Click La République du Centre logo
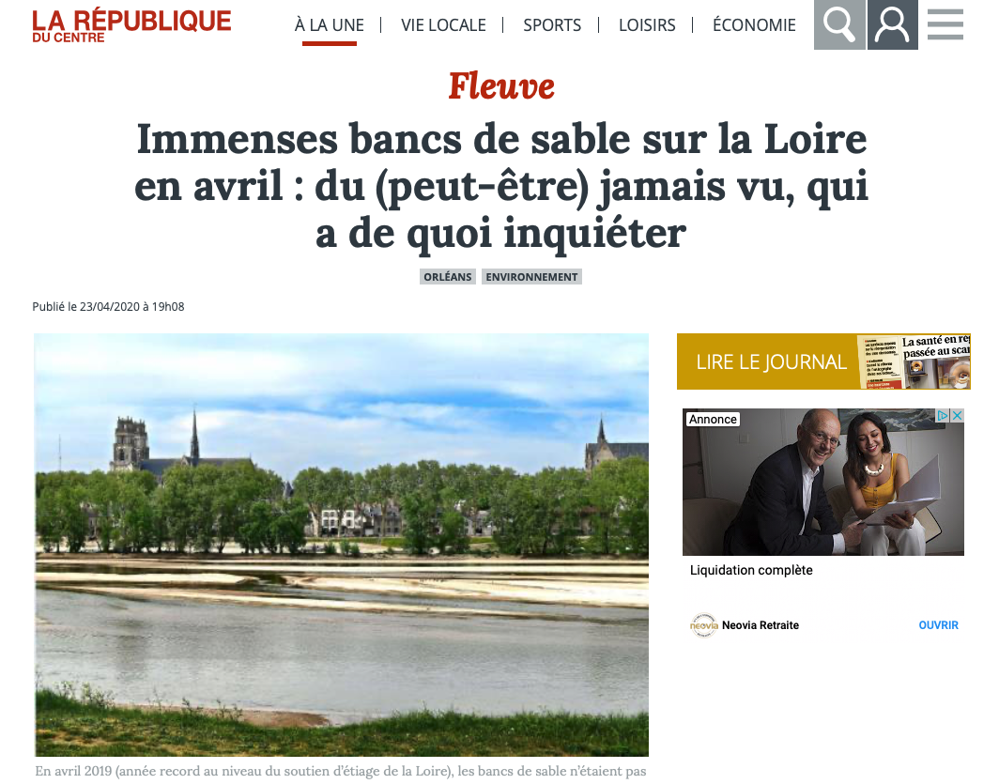Viewport: 999px width, 784px height. [x=131, y=25]
